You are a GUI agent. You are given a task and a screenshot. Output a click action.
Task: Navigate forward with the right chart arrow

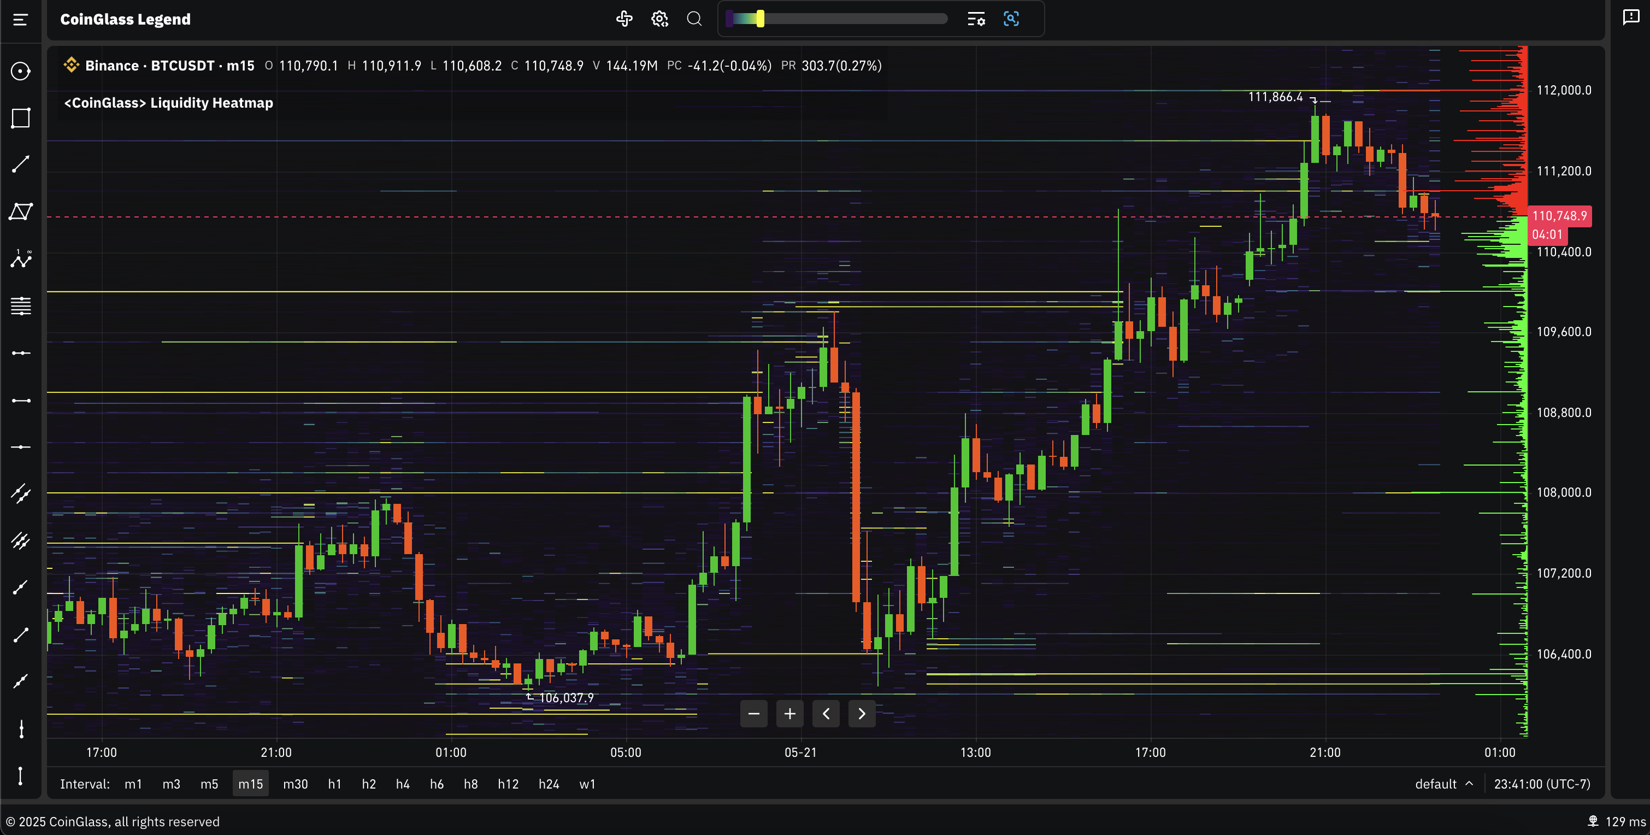click(x=862, y=713)
